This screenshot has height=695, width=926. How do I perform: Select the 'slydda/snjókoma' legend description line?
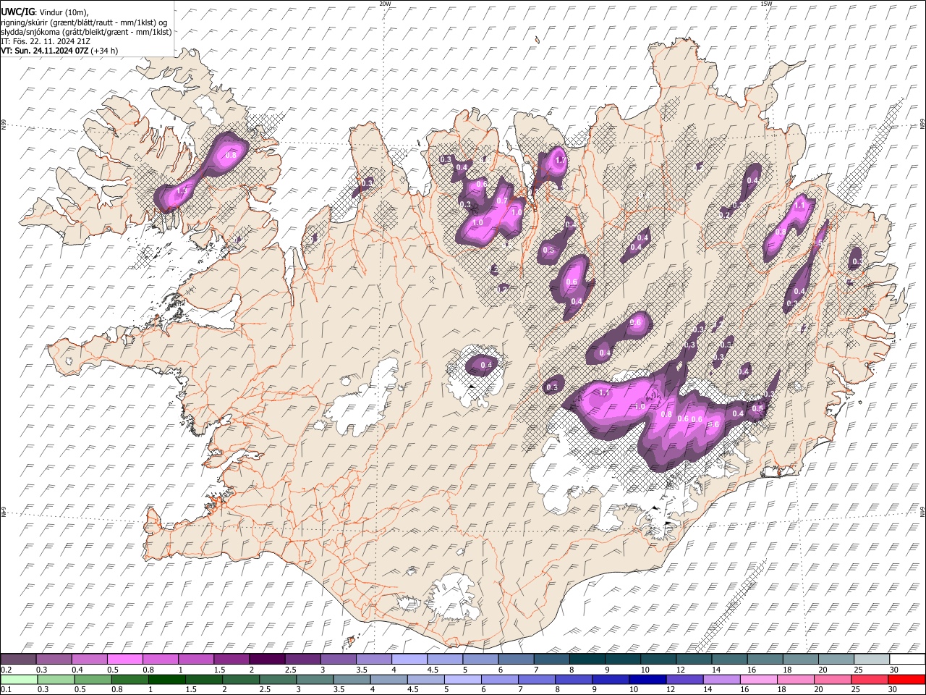(87, 32)
